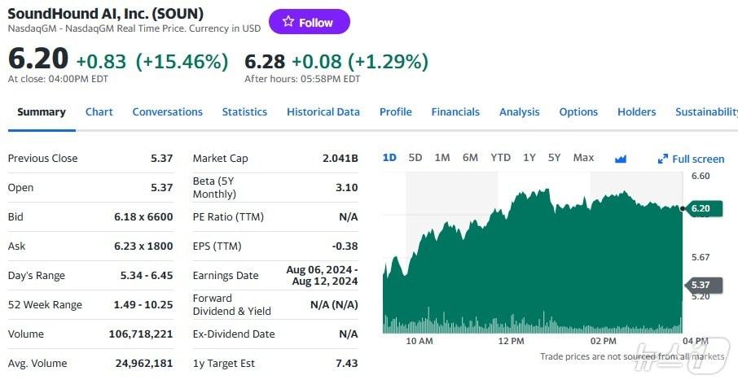Set chart range to YTD
738x384 pixels.
pyautogui.click(x=500, y=158)
